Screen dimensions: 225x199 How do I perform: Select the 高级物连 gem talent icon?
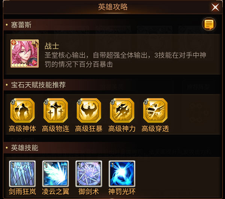click(x=55, y=110)
